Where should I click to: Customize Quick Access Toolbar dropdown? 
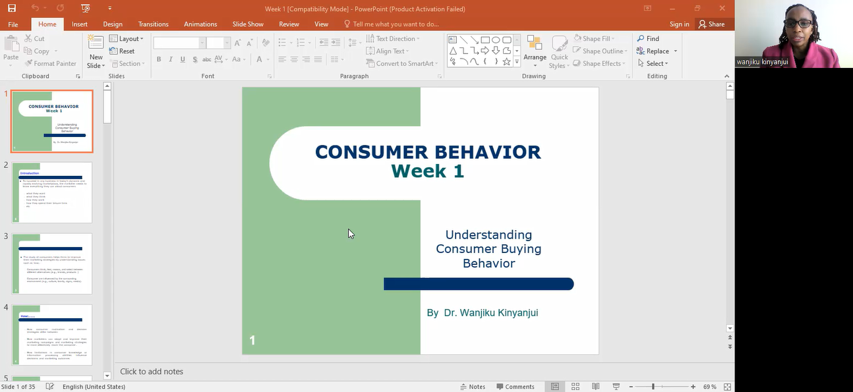click(x=109, y=9)
